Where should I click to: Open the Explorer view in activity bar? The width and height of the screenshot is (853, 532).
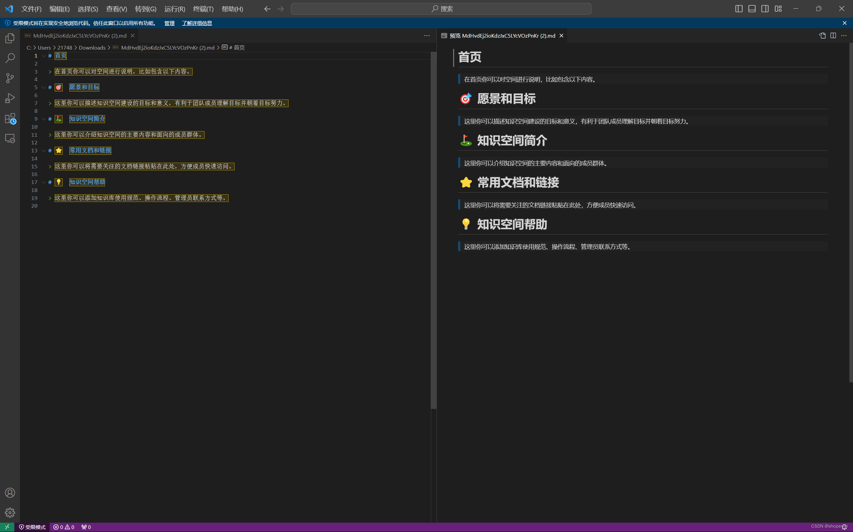tap(10, 38)
